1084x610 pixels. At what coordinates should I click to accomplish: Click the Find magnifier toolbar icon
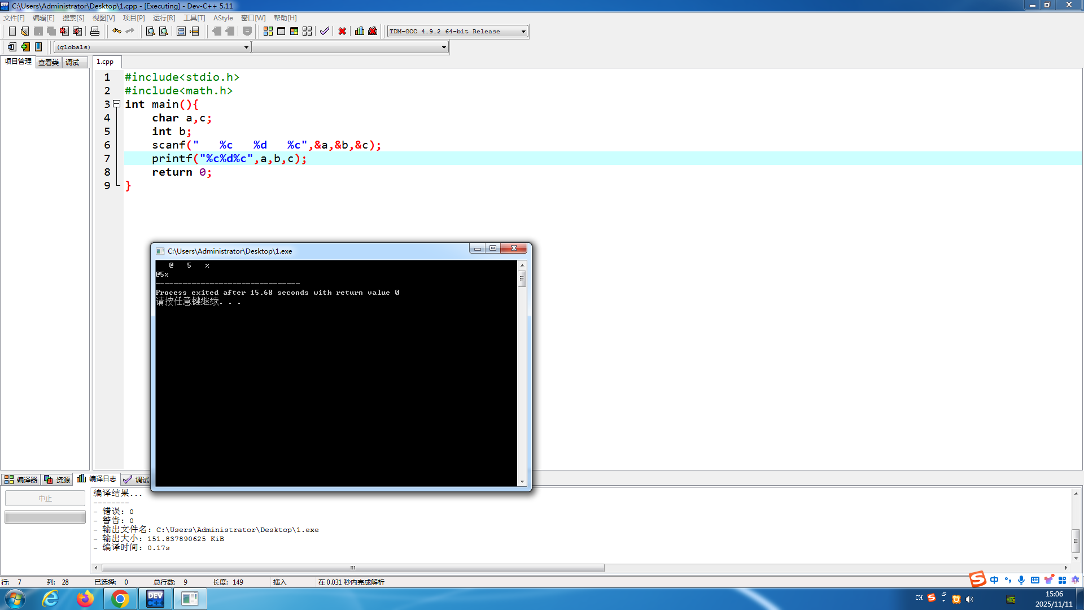[x=150, y=31]
